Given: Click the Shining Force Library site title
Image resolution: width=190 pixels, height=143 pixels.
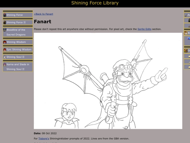Looking at the screenshot, I should click(95, 3).
